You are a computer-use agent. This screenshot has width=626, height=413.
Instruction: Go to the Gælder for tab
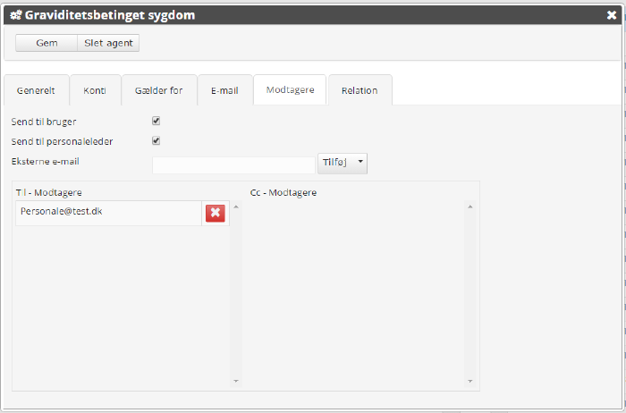(x=159, y=90)
